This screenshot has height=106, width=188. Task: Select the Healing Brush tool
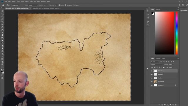pyautogui.click(x=2, y=30)
